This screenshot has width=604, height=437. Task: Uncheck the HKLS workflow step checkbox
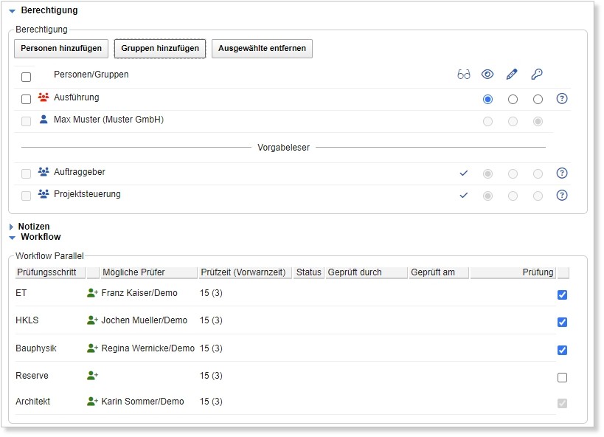tap(562, 322)
